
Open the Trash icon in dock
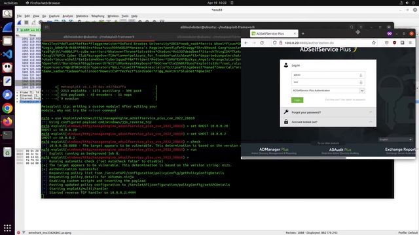tap(7, 152)
